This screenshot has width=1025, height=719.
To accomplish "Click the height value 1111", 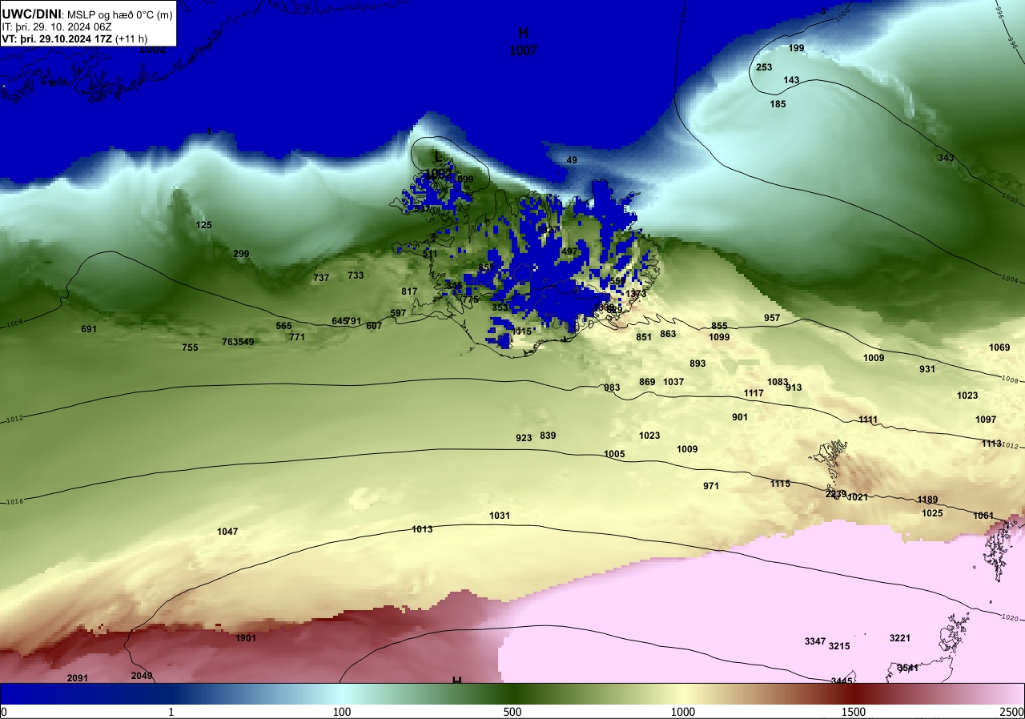I will pyautogui.click(x=868, y=420).
